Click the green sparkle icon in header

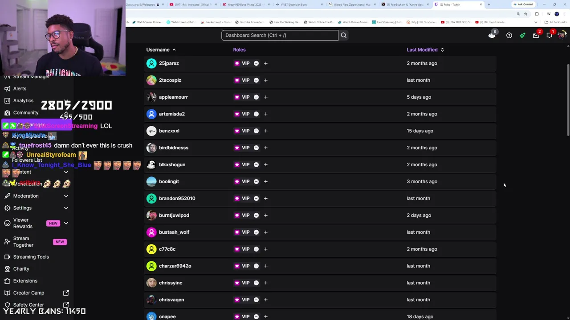coord(522,35)
